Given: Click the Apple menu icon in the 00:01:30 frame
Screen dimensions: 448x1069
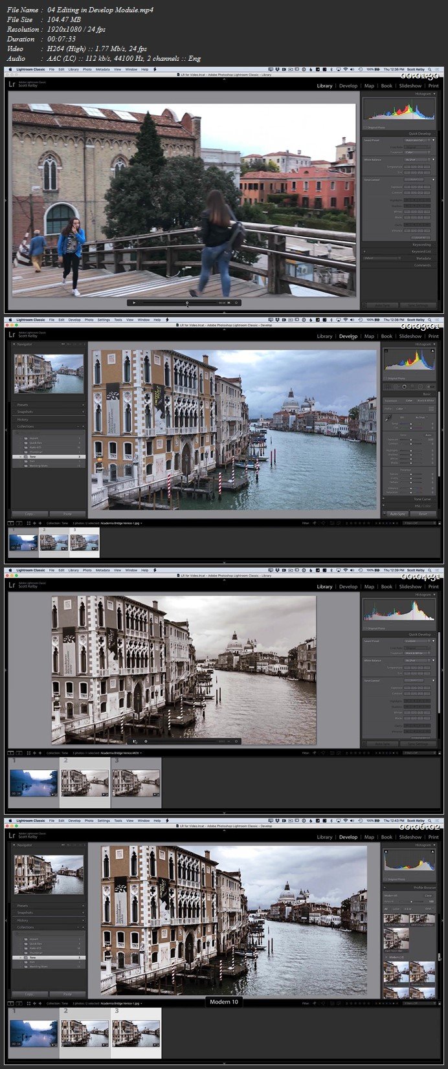Looking at the screenshot, I should [9, 69].
